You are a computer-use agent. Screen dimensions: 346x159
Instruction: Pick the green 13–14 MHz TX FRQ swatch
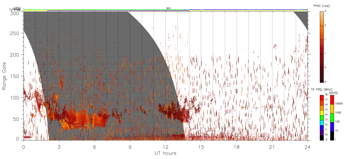(321, 118)
